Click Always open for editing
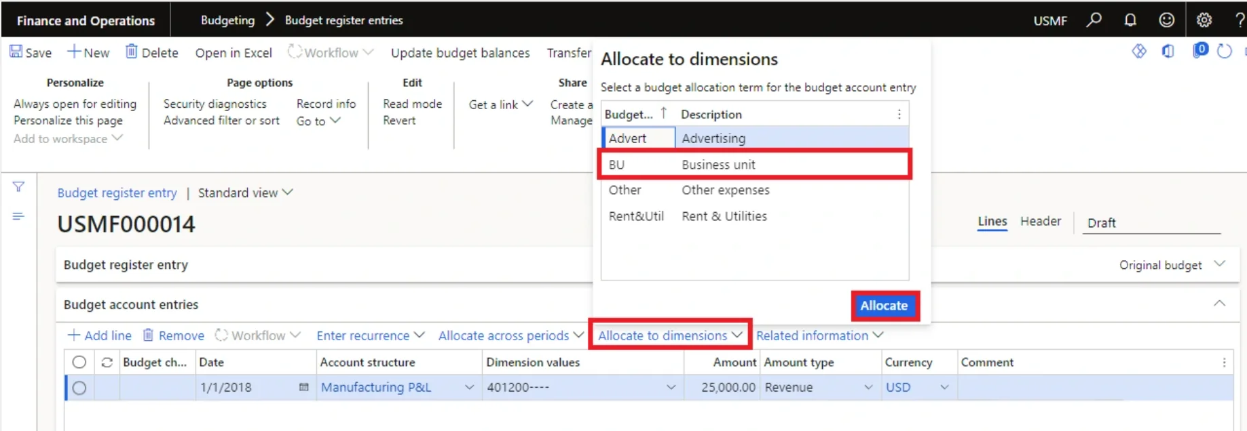 click(75, 104)
